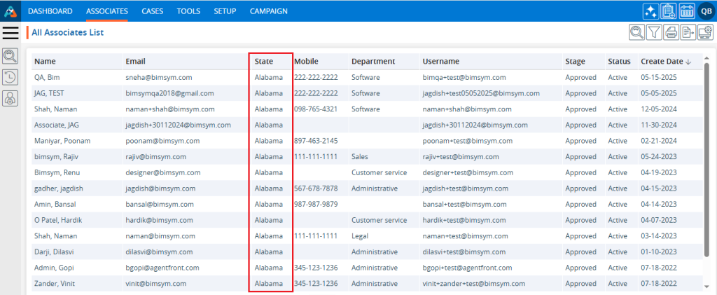Open the filter funnel icon
The height and width of the screenshot is (295, 717).
point(654,32)
